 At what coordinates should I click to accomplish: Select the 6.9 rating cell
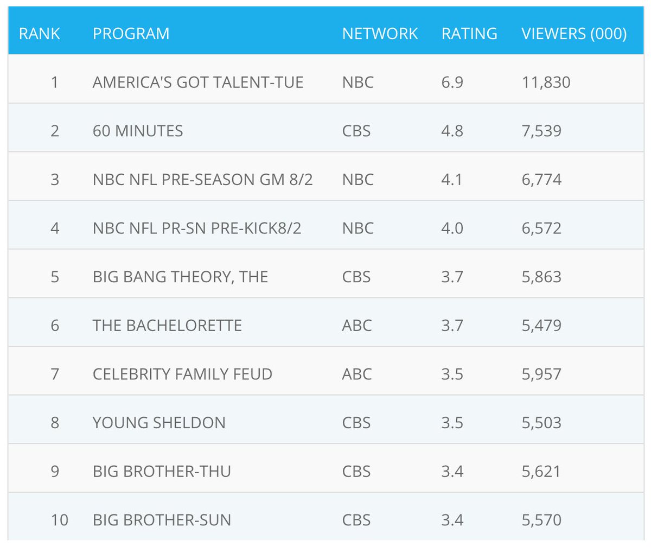pyautogui.click(x=452, y=82)
